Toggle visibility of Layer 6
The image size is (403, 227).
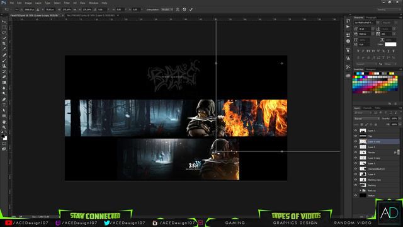[x=356, y=147]
